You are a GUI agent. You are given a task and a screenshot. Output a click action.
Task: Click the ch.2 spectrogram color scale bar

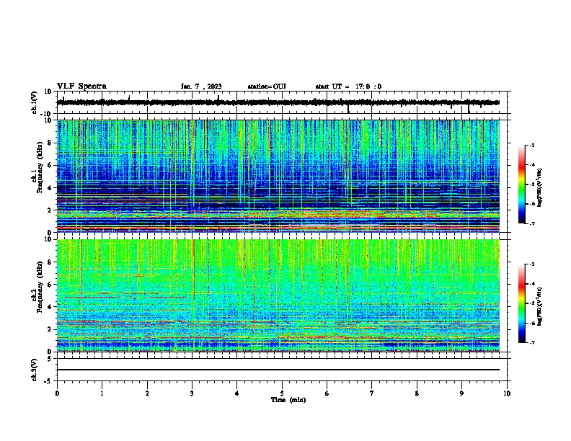click(x=521, y=303)
